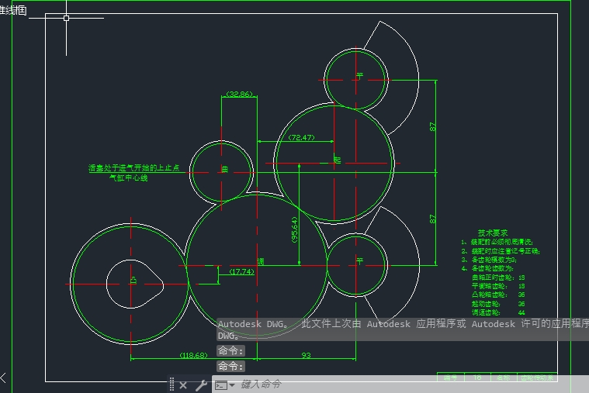The image size is (589, 393).
Task: Click the 曲 gear center label
Action: 224,169
